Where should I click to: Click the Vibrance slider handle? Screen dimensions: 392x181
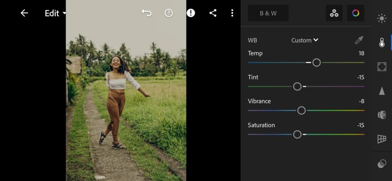tap(302, 111)
